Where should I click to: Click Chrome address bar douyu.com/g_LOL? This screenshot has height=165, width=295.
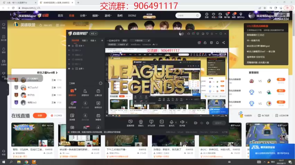[31, 8]
